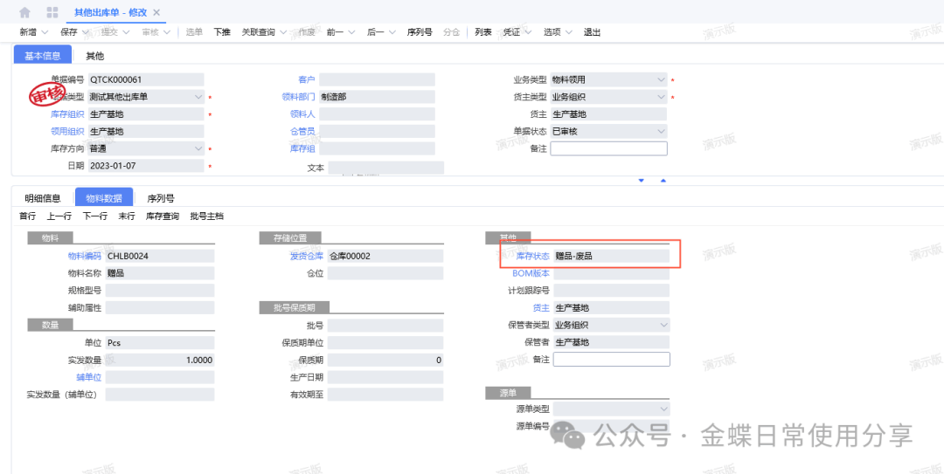Screen dimensions: 944x474
Task: Click the collapse-up arrow below the header panel
Action: click(663, 181)
